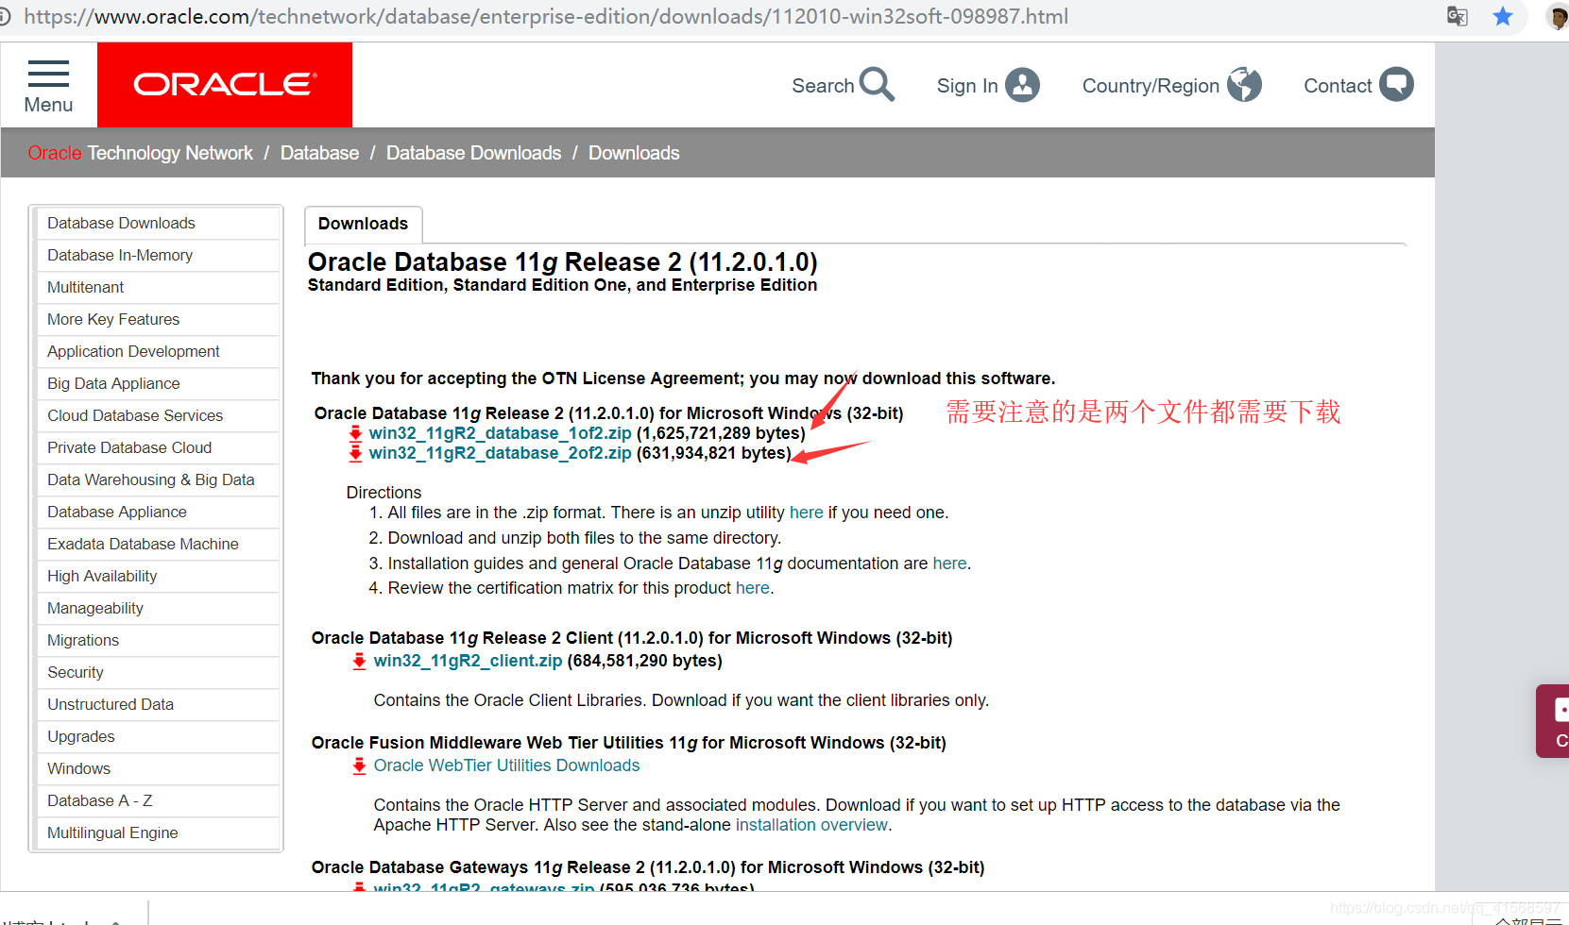
Task: Select Multitenant sidebar item
Action: (x=158, y=288)
